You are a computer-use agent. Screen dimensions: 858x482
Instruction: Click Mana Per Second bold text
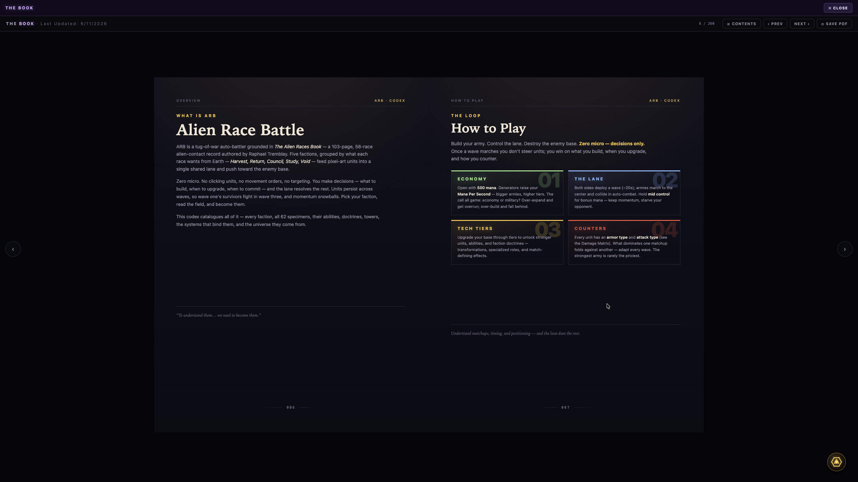[474, 194]
